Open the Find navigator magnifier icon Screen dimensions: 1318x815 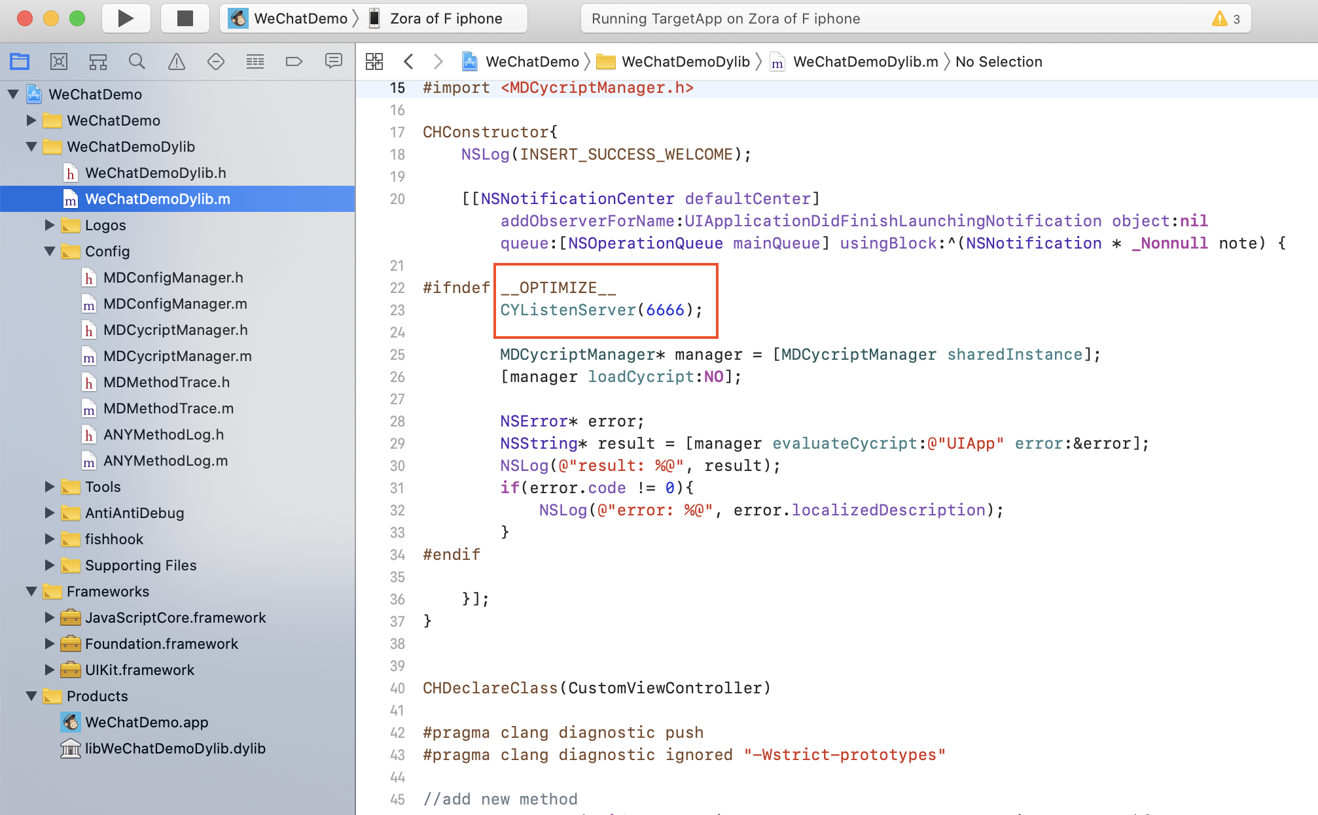(137, 61)
